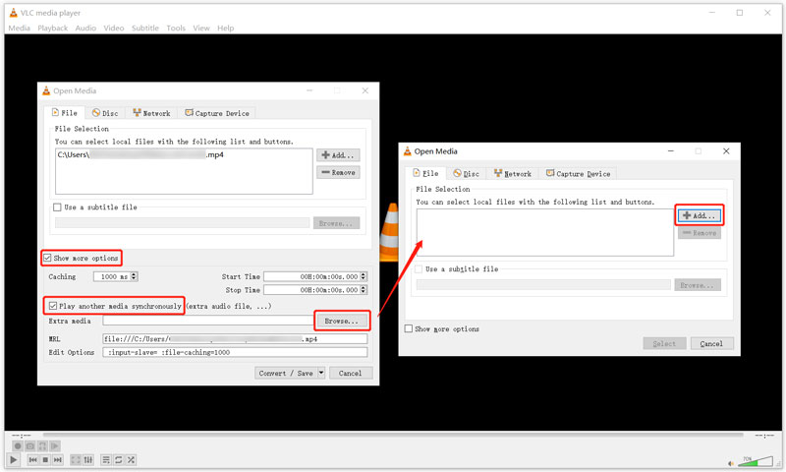Toggle shuffle random playback icon
The height and width of the screenshot is (472, 786).
point(131,459)
